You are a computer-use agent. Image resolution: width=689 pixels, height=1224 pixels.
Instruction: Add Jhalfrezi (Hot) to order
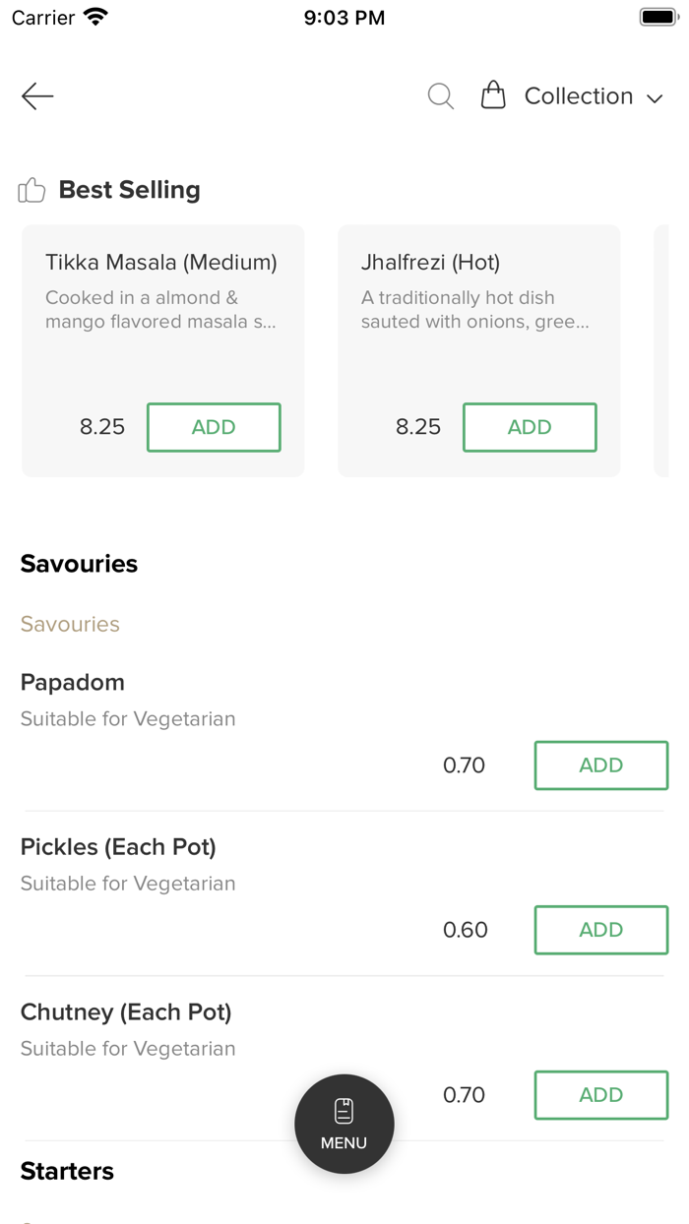pyautogui.click(x=530, y=427)
